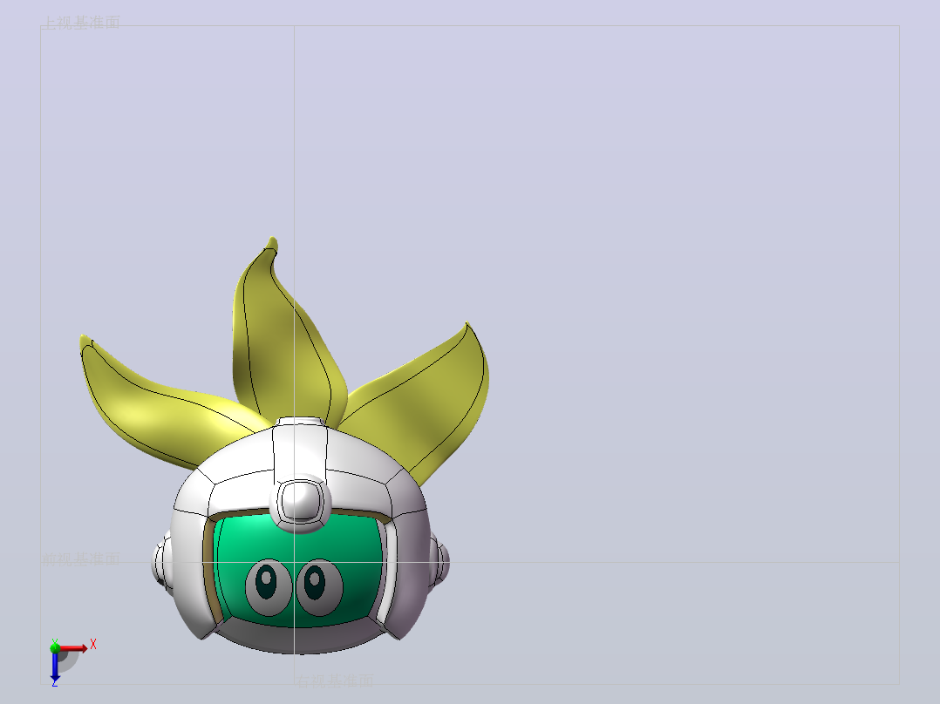Viewport: 940px width, 704px height.
Task: Select the left eye on the green visor
Action: [x=269, y=587]
